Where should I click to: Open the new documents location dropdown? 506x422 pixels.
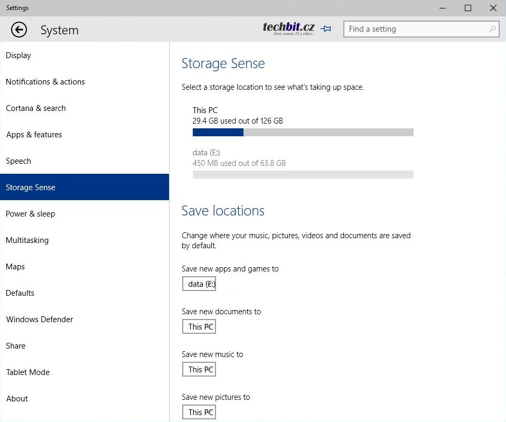199,327
